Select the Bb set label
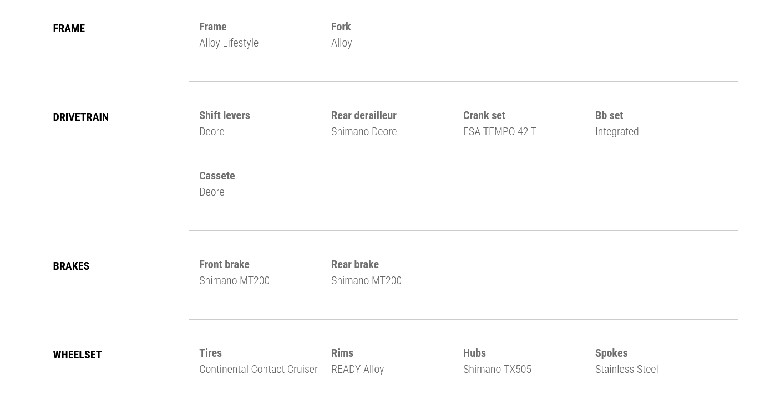The height and width of the screenshot is (395, 770). pos(609,115)
